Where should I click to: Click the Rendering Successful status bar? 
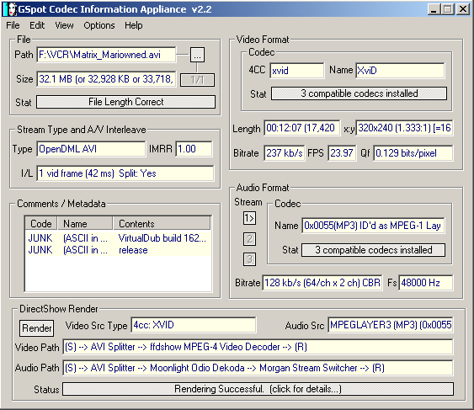point(258,389)
